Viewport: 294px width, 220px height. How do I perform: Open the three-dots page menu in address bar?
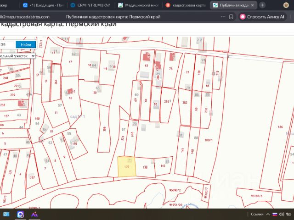223,16
